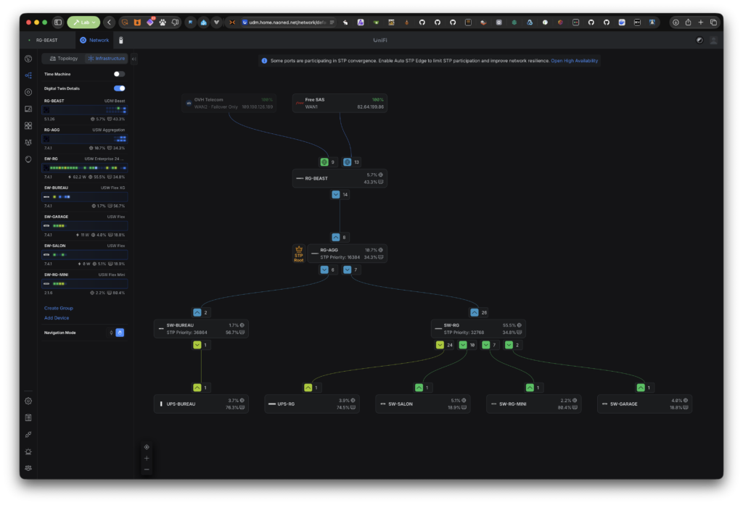
Task: Click port 6 badge under RG-AGG
Action: [x=328, y=270]
